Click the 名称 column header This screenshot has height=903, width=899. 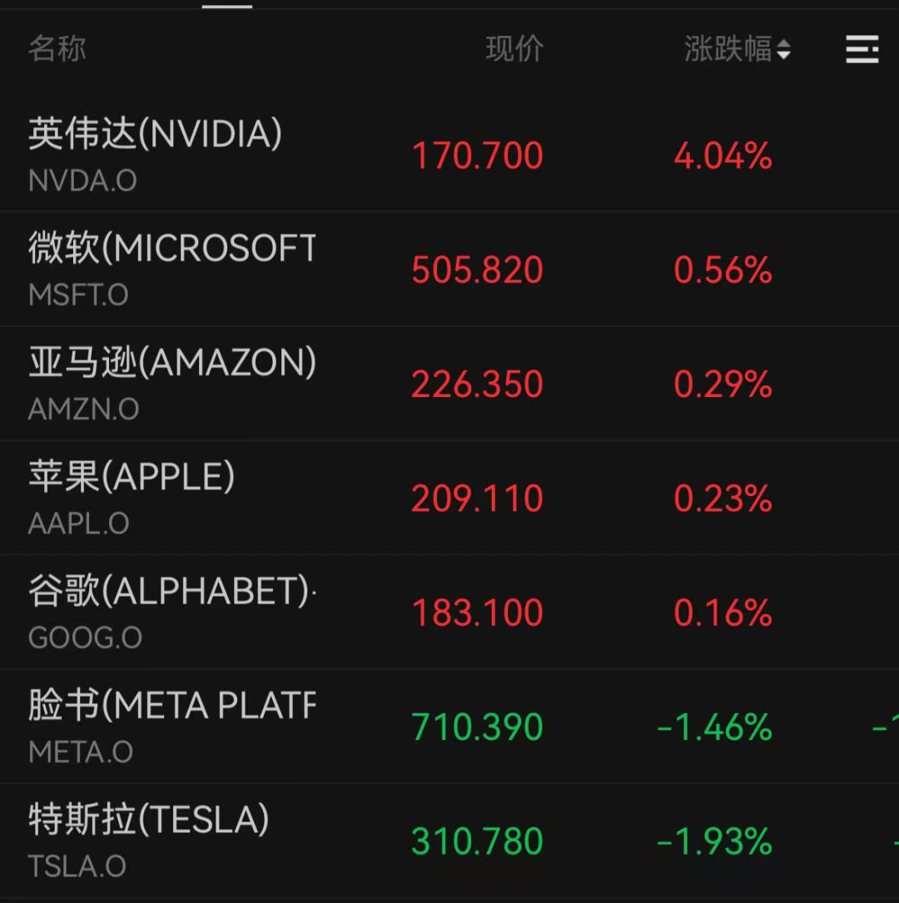pyautogui.click(x=57, y=48)
